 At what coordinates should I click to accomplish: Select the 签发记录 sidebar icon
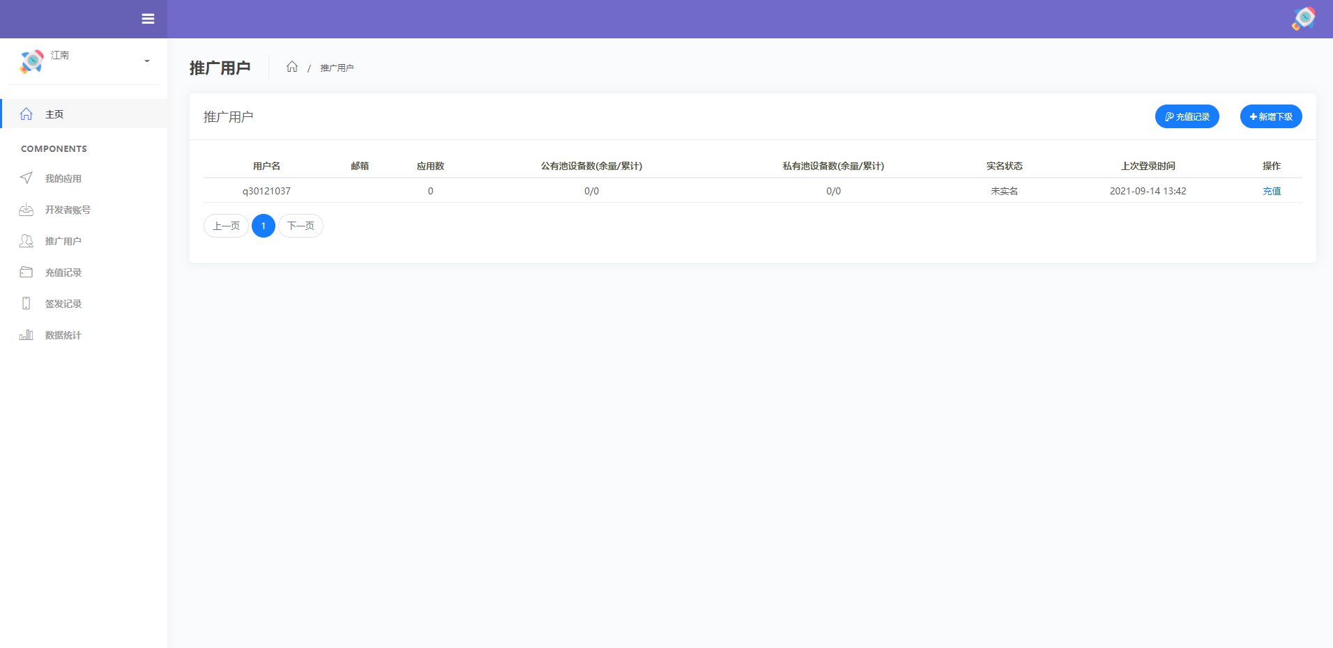click(26, 304)
